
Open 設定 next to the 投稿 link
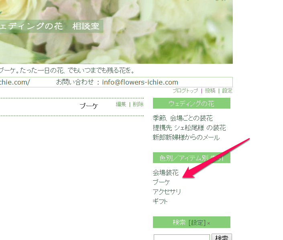(x=227, y=91)
